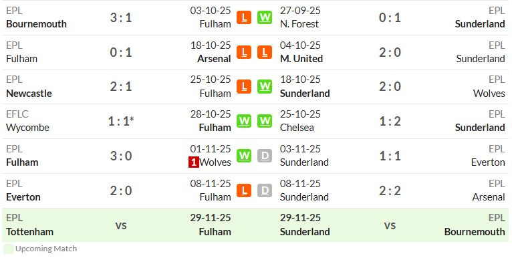
Task: Open the Chelsea 1:2 Sunderland score
Action: (x=390, y=122)
